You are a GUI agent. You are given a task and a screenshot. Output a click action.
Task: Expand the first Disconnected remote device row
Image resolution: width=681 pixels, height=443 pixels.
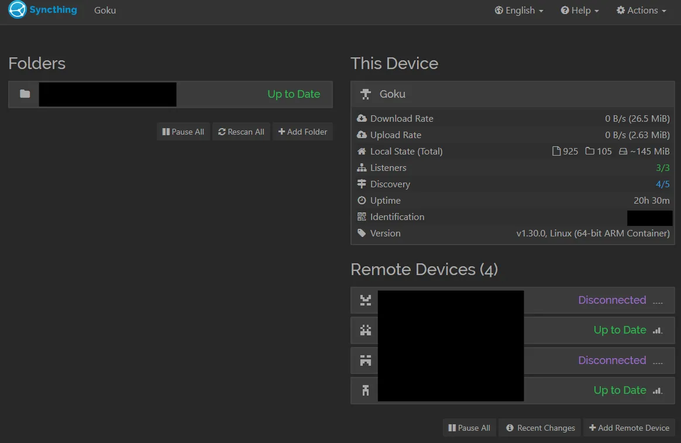tap(612, 300)
